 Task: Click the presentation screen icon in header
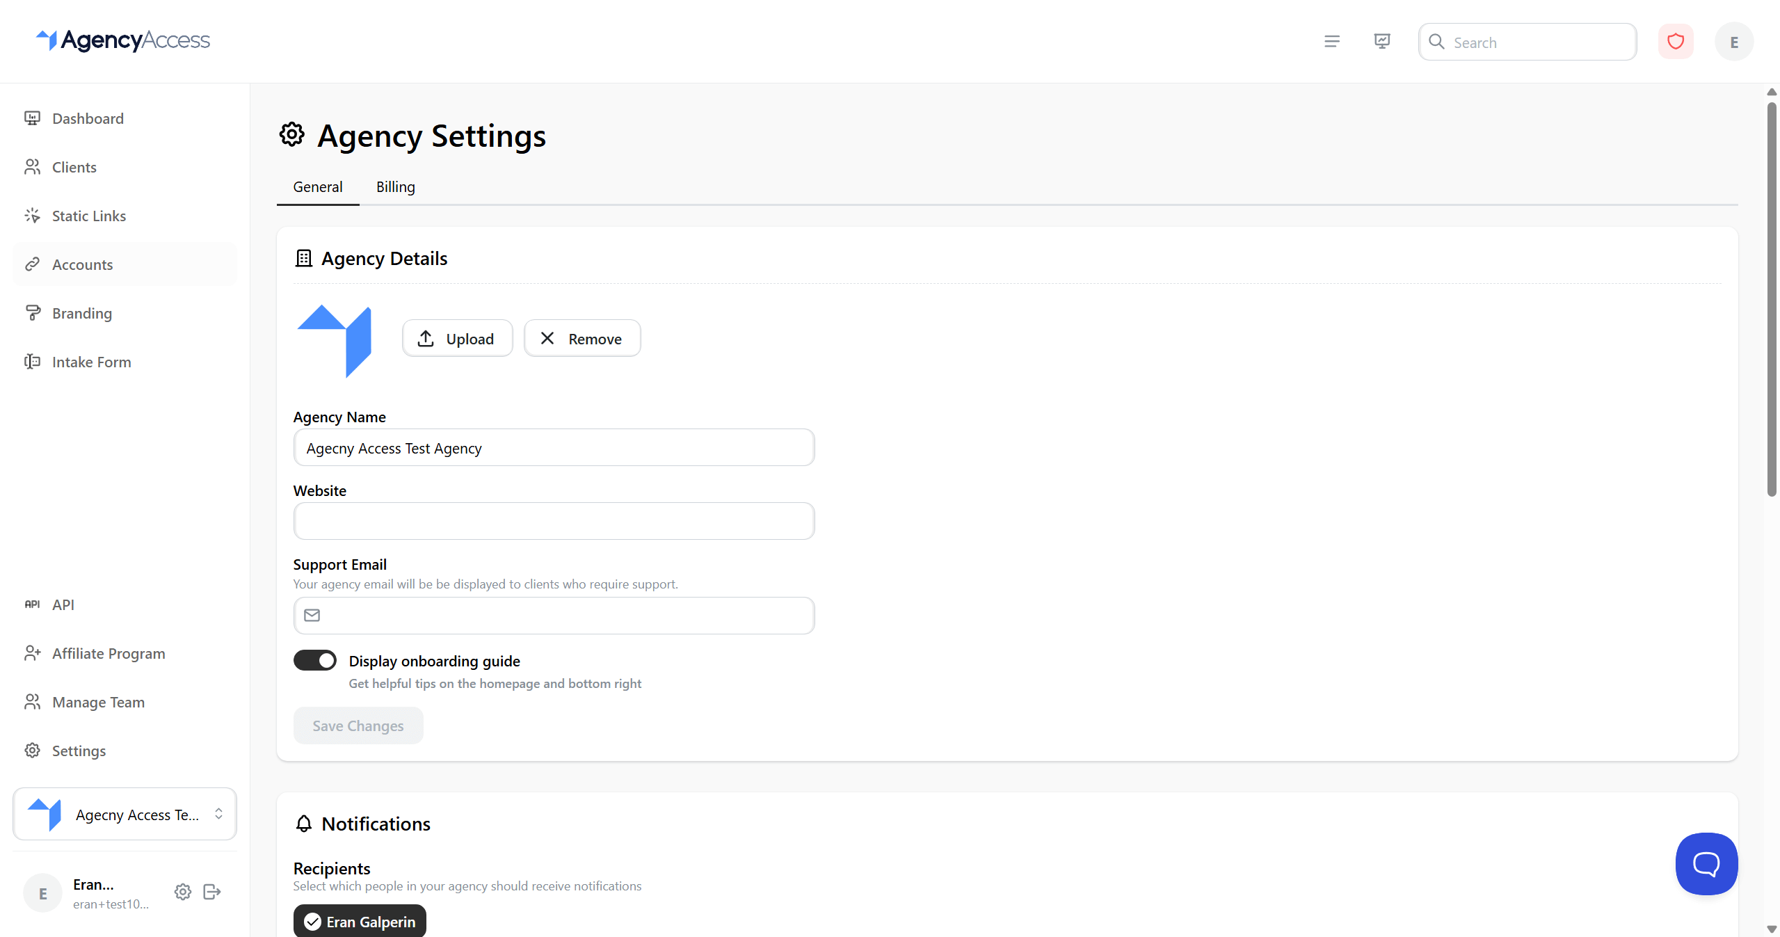coord(1381,42)
